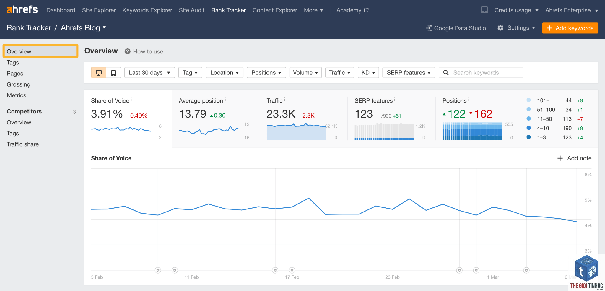
Task: Click the Search keywords input field
Action: tap(481, 73)
